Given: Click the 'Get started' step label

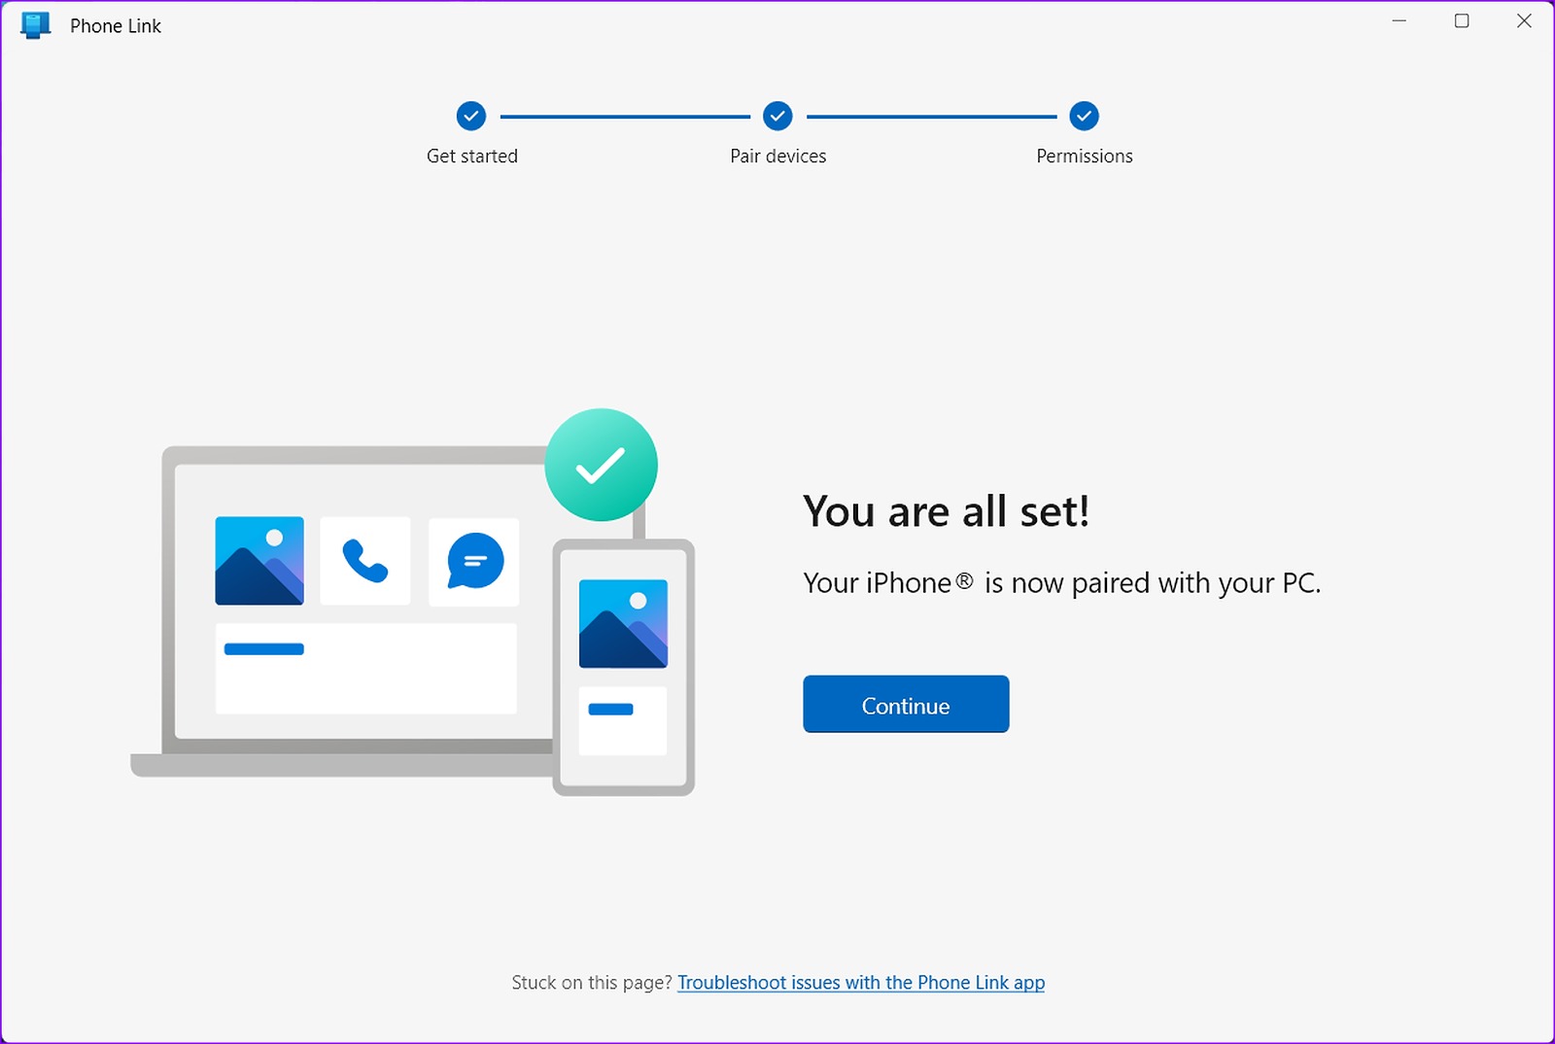Looking at the screenshot, I should [x=472, y=157].
